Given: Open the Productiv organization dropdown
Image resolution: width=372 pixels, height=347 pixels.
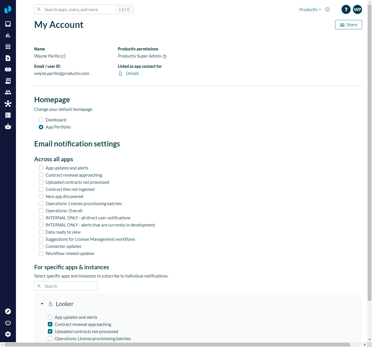Looking at the screenshot, I should point(310,10).
